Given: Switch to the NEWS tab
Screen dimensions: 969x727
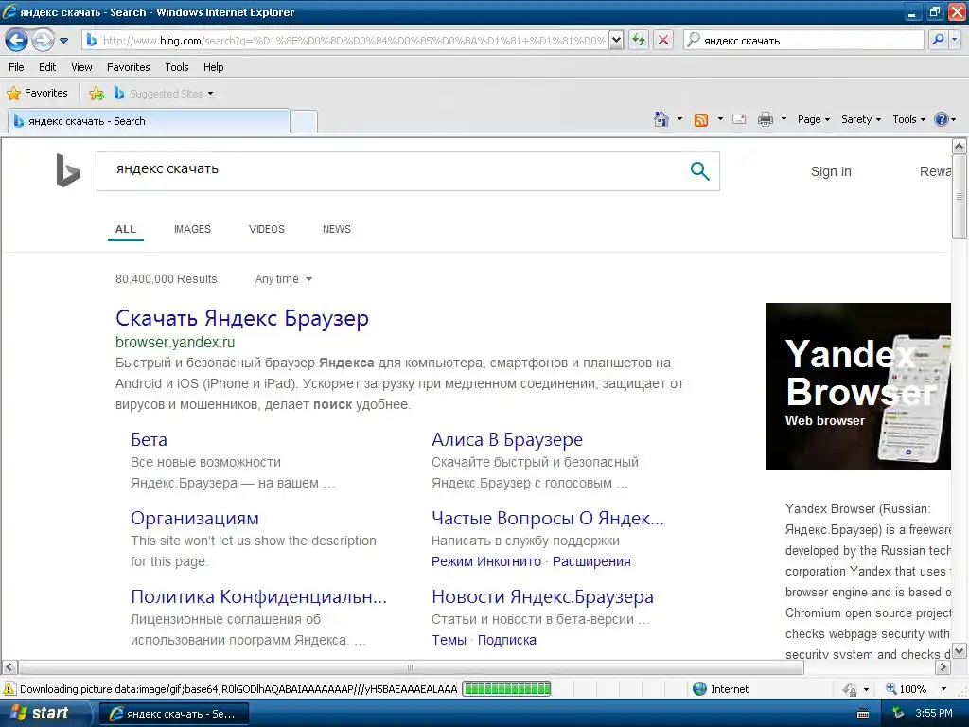Looking at the screenshot, I should point(337,229).
